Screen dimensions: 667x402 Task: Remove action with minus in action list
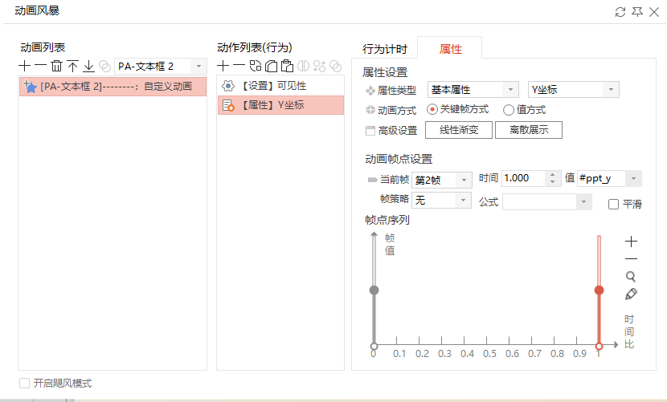[239, 66]
